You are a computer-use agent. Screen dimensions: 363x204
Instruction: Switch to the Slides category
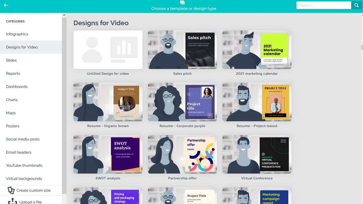coord(11,60)
